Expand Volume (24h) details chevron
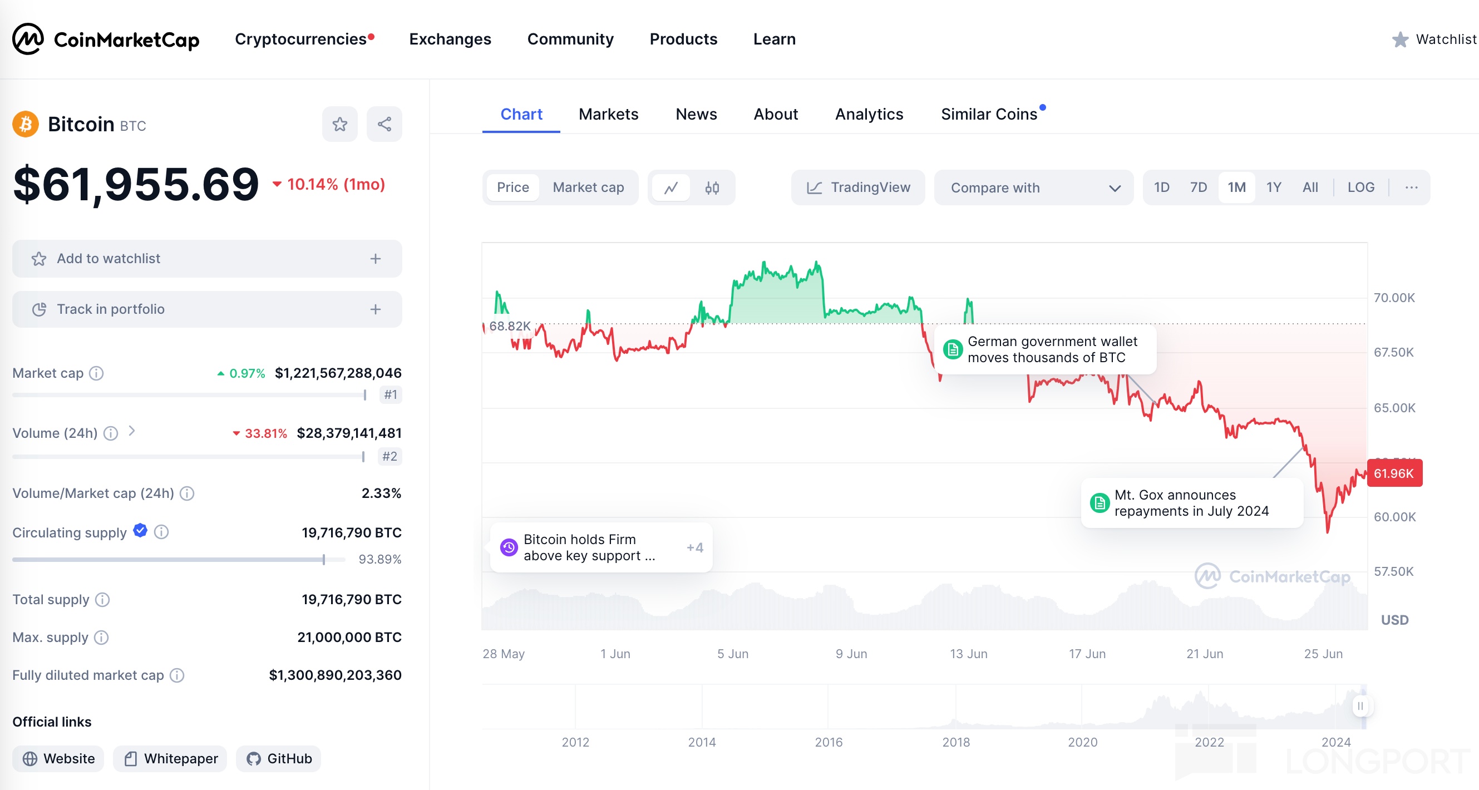This screenshot has height=790, width=1479. 131,431
